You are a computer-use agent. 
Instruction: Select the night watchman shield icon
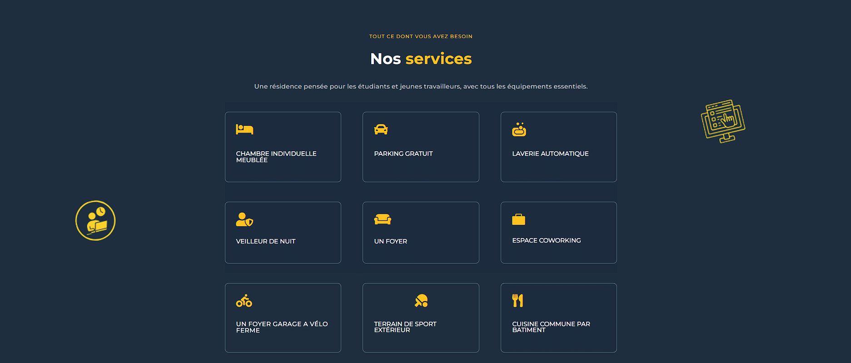click(244, 219)
